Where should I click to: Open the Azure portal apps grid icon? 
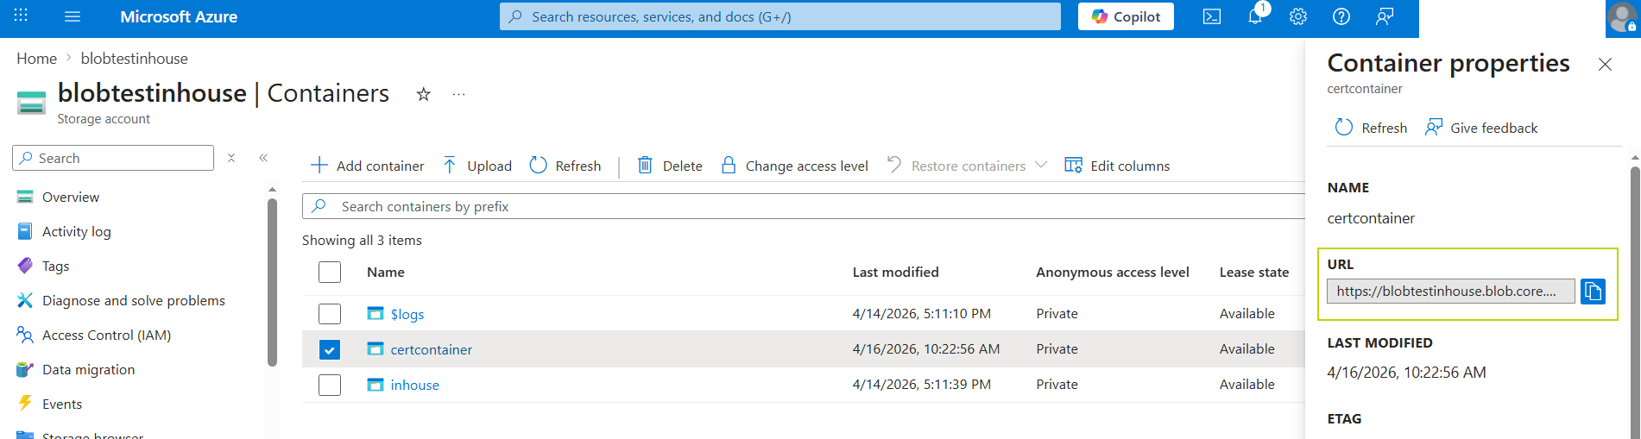[21, 16]
